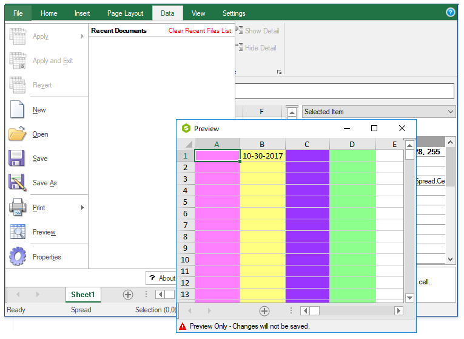Image resolution: width=464 pixels, height=339 pixels.
Task: Choose New in the File menu
Action: pyautogui.click(x=39, y=110)
